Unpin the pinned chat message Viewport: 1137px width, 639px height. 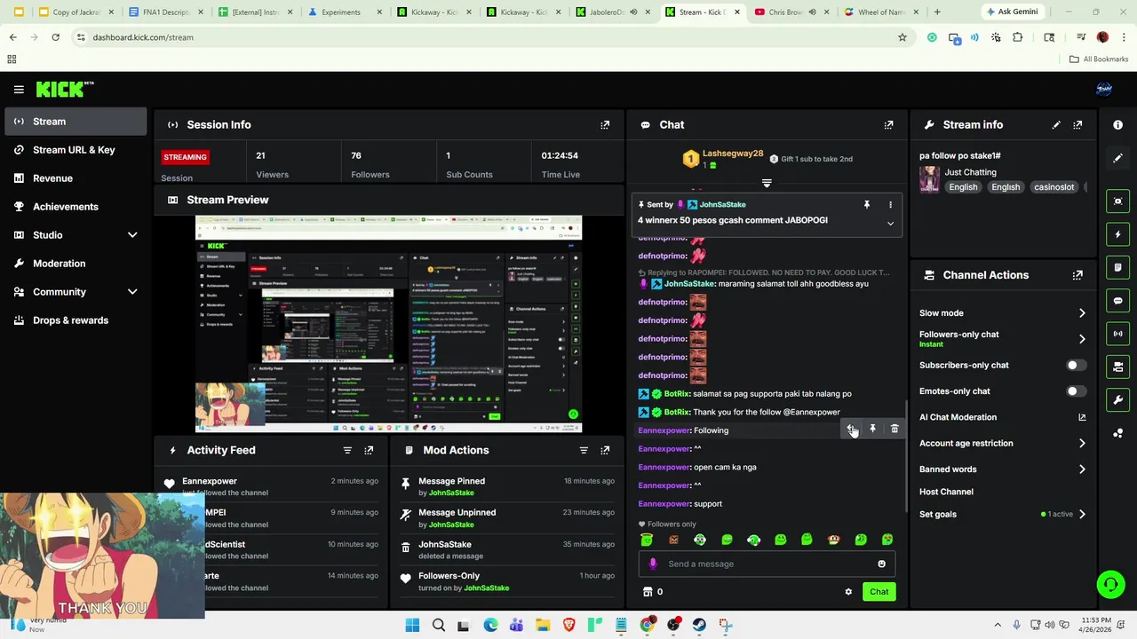(x=867, y=205)
